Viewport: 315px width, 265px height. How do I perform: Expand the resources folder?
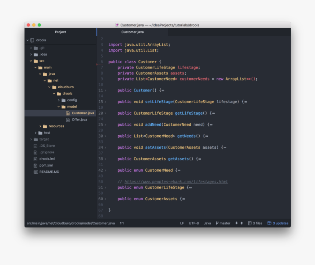point(40,126)
